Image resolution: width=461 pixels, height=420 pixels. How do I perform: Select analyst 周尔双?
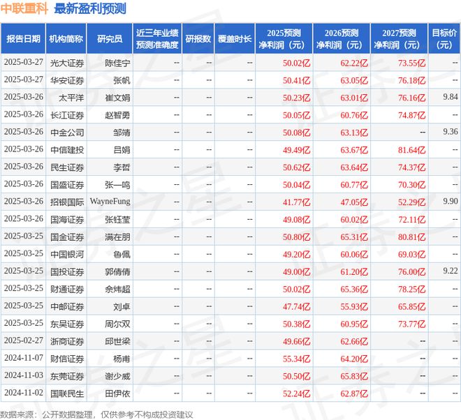pos(117,324)
